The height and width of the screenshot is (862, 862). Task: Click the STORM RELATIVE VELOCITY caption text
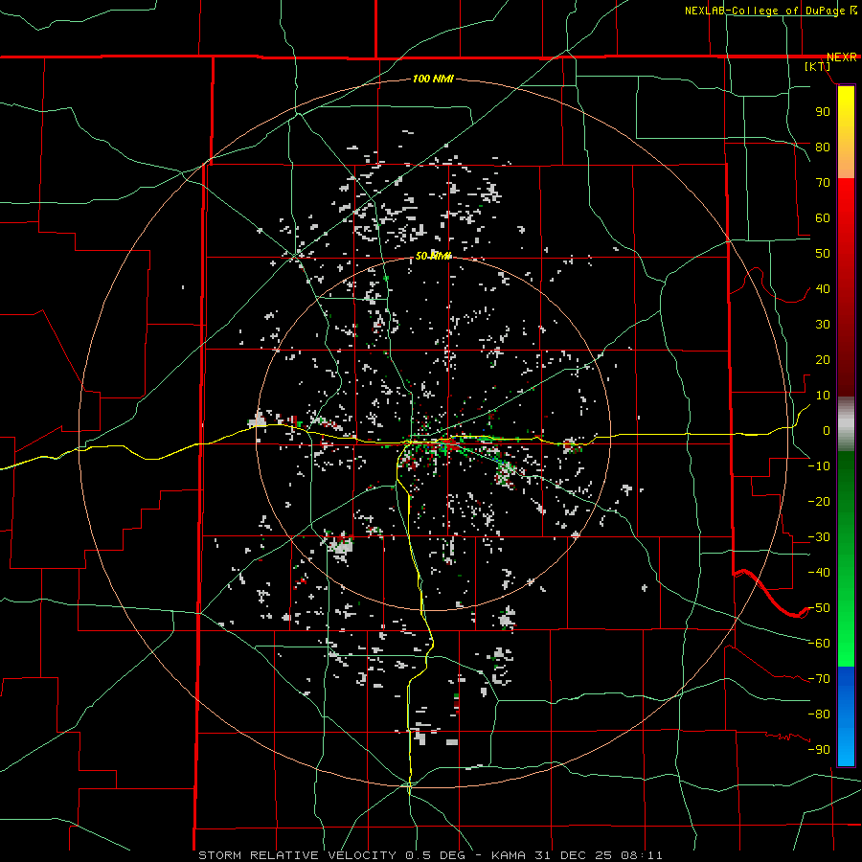297,855
